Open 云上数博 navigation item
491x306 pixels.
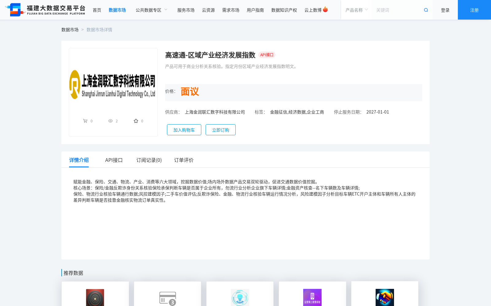(x=313, y=10)
